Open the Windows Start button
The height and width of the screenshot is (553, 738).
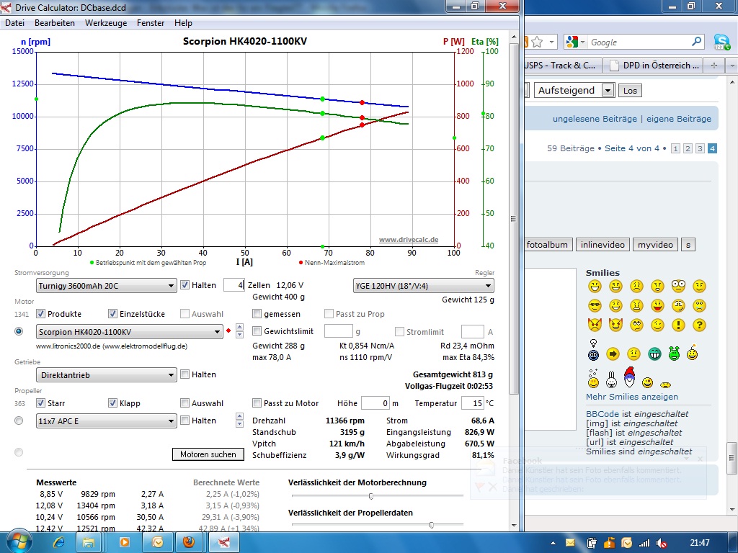(18, 541)
